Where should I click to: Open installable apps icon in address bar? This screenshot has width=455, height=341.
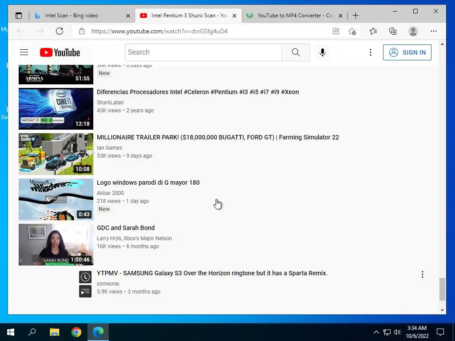[x=336, y=31]
